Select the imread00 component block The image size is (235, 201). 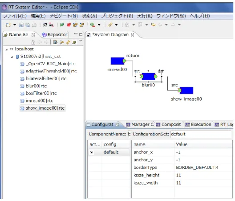(117, 61)
